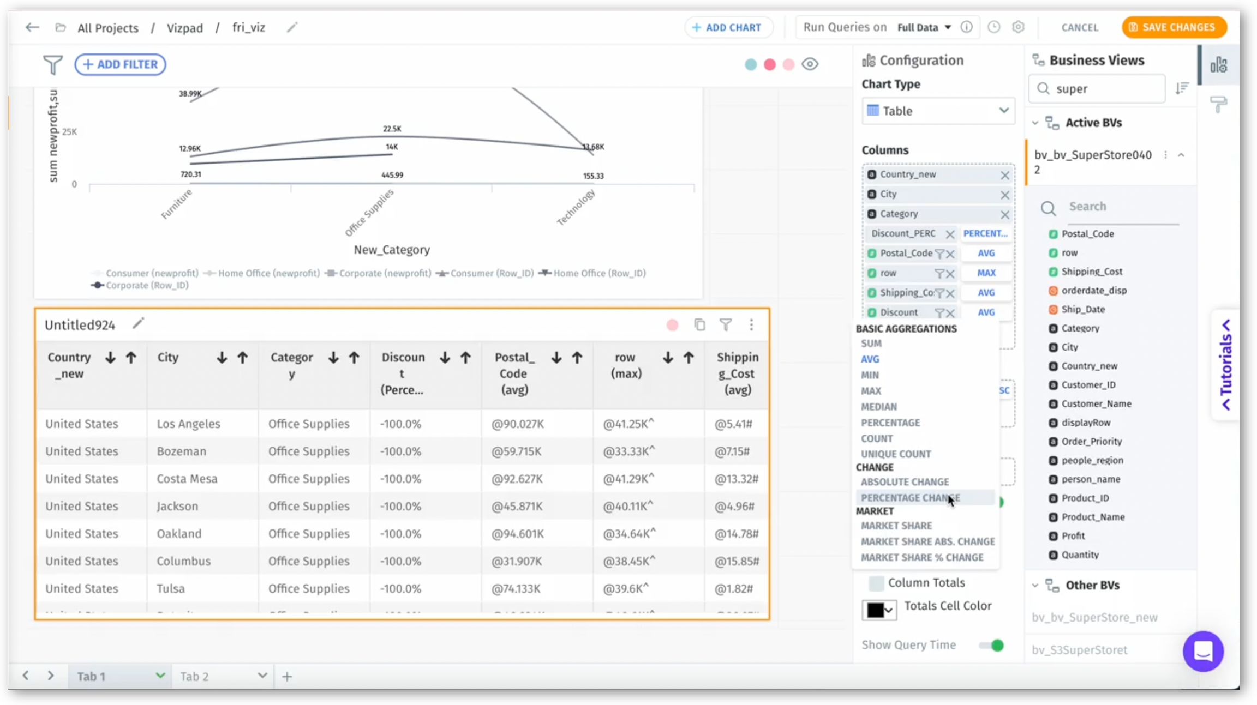Image resolution: width=1257 pixels, height=705 pixels.
Task: Click the duplicate chart icon on Untitled924
Action: point(699,325)
